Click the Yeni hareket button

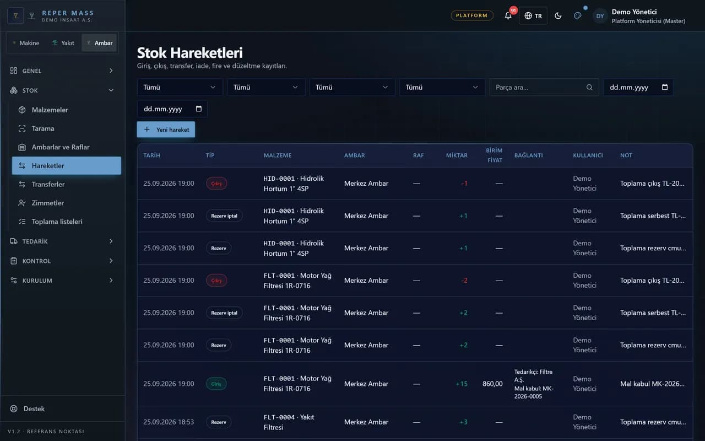click(x=166, y=130)
